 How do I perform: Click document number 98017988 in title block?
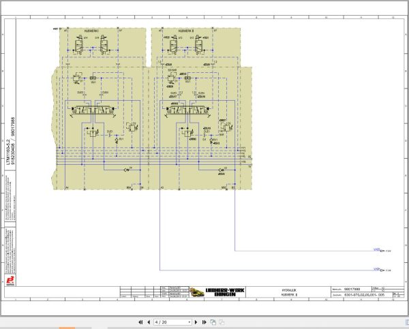pos(352,289)
